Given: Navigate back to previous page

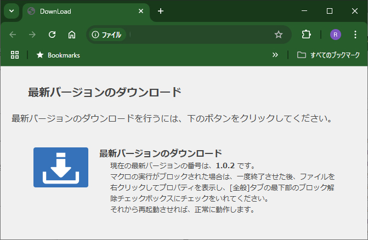Looking at the screenshot, I should (x=13, y=35).
